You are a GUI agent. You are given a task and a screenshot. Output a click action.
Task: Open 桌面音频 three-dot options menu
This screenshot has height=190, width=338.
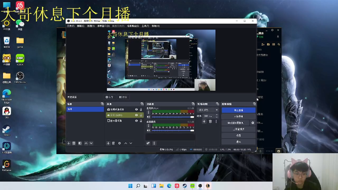click(148, 126)
